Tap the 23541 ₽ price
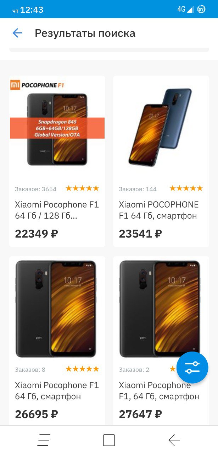 (x=140, y=234)
